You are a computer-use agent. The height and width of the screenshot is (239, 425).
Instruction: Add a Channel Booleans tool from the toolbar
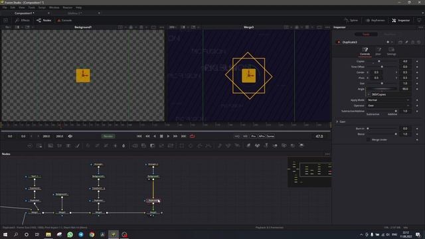coord(143,146)
